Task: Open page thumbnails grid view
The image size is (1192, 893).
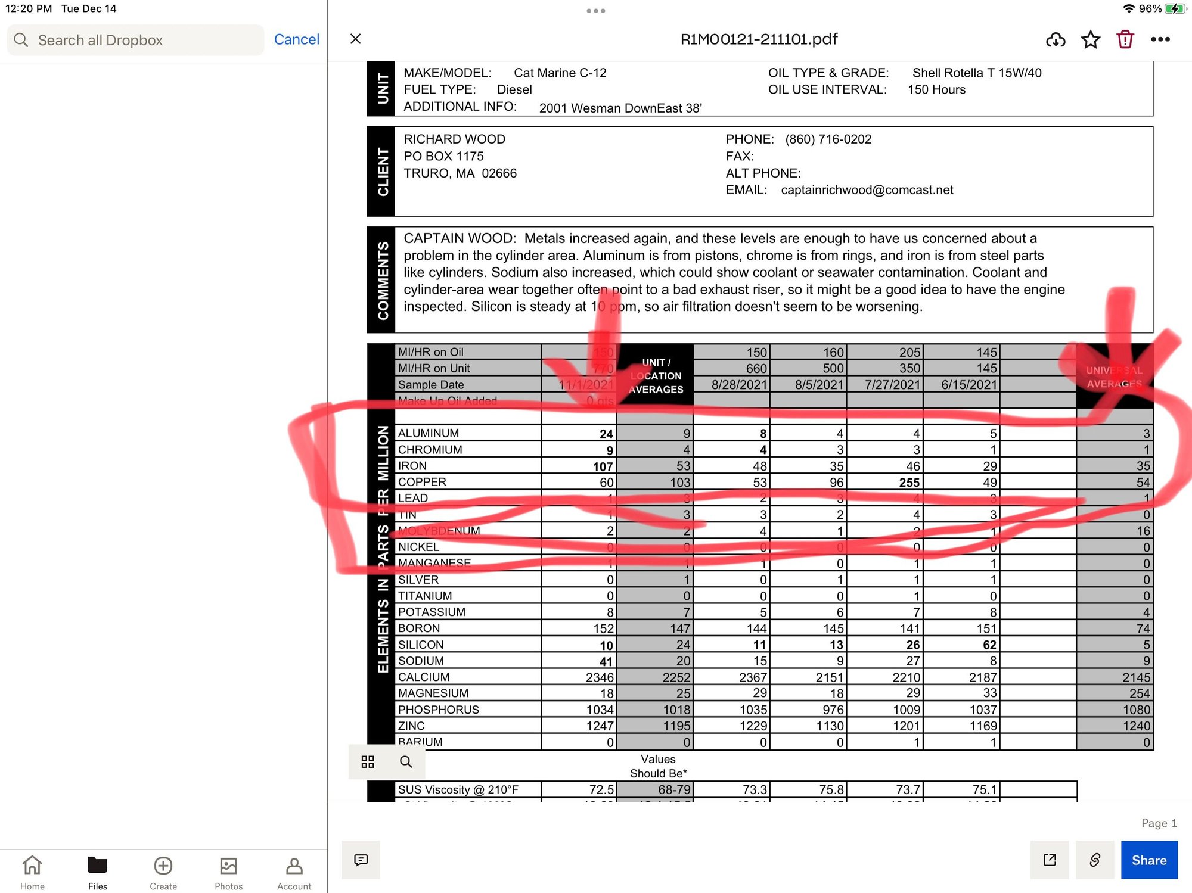Action: pyautogui.click(x=368, y=761)
